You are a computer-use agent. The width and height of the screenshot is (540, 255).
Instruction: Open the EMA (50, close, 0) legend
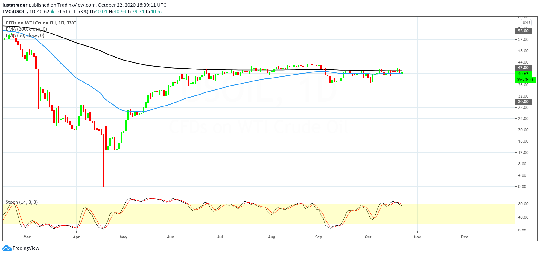coord(25,35)
